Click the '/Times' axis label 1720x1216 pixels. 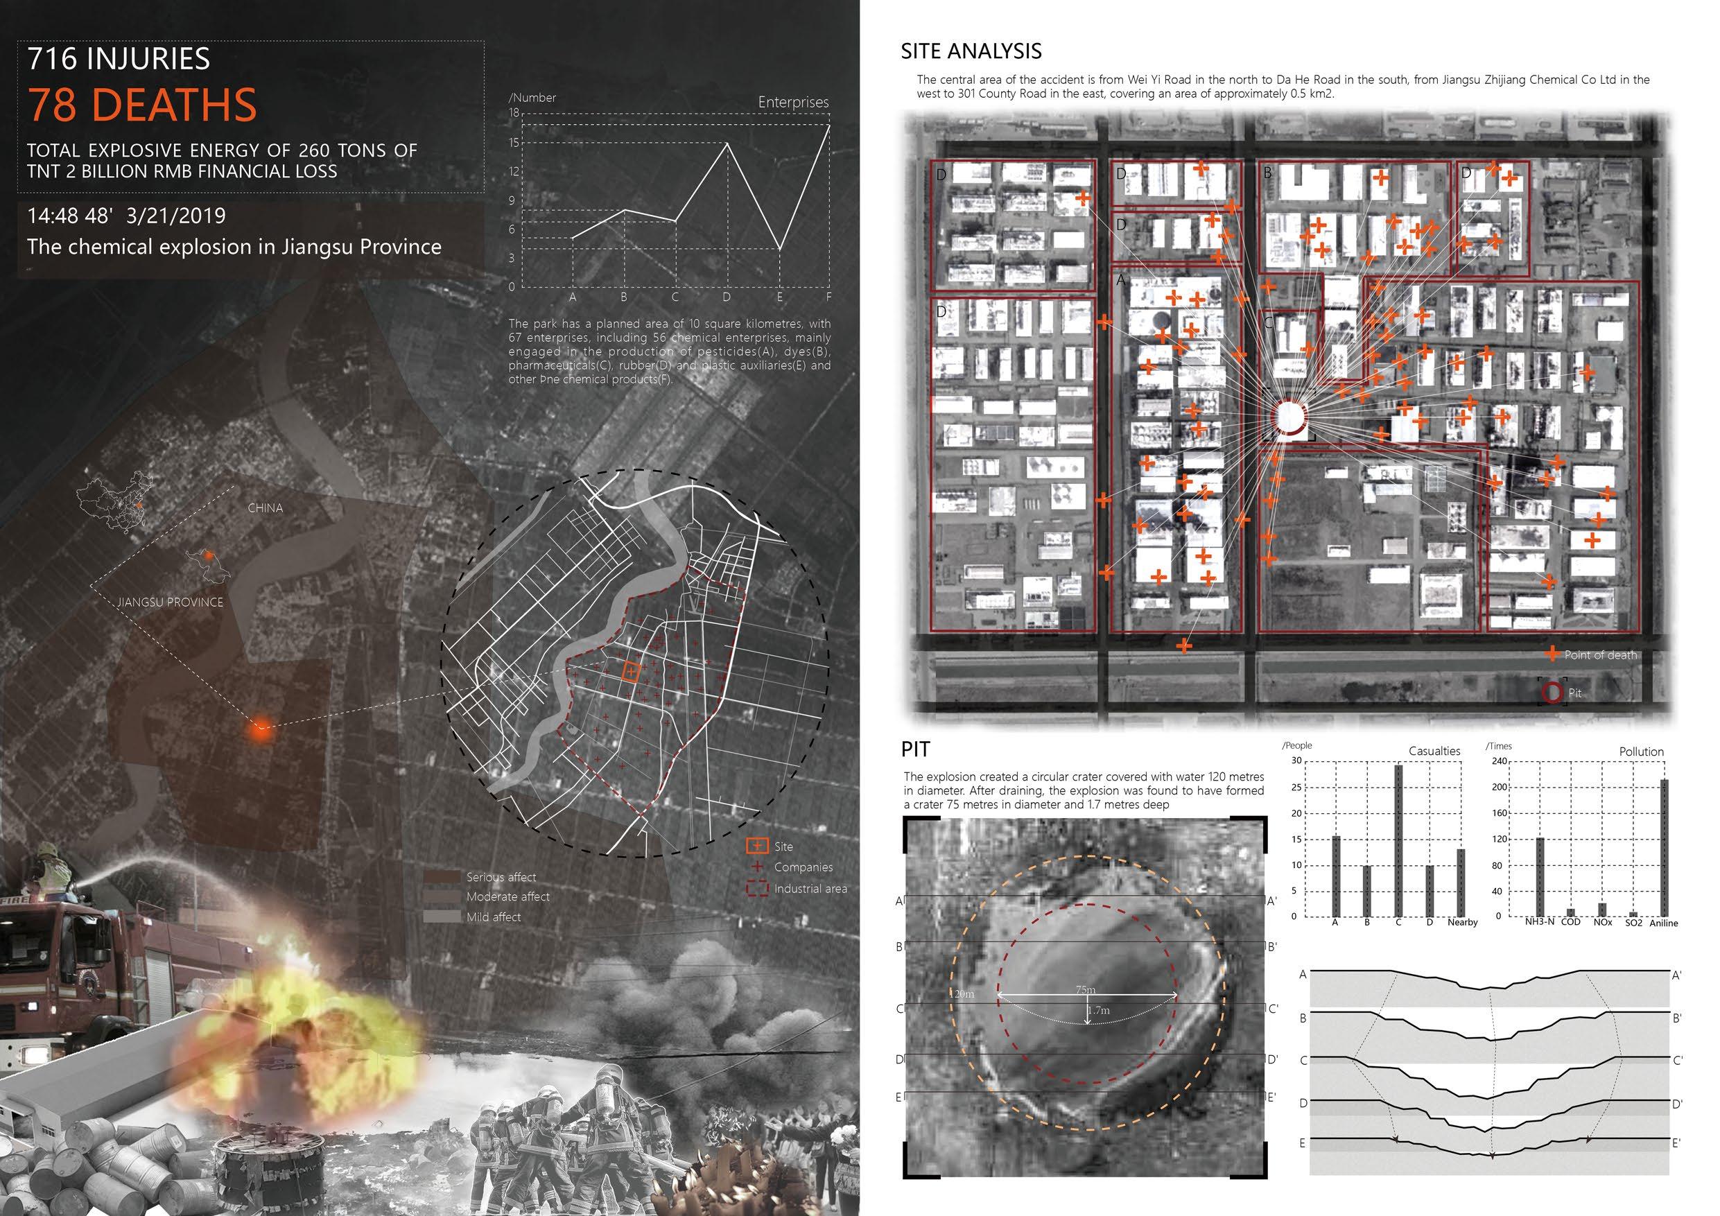tap(1498, 746)
